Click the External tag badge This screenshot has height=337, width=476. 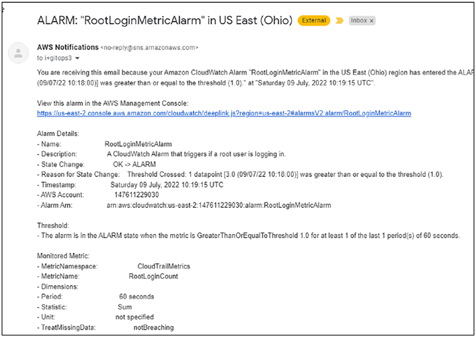tap(314, 20)
